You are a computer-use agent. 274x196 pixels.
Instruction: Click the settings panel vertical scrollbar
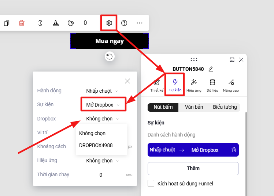[x=246, y=153]
